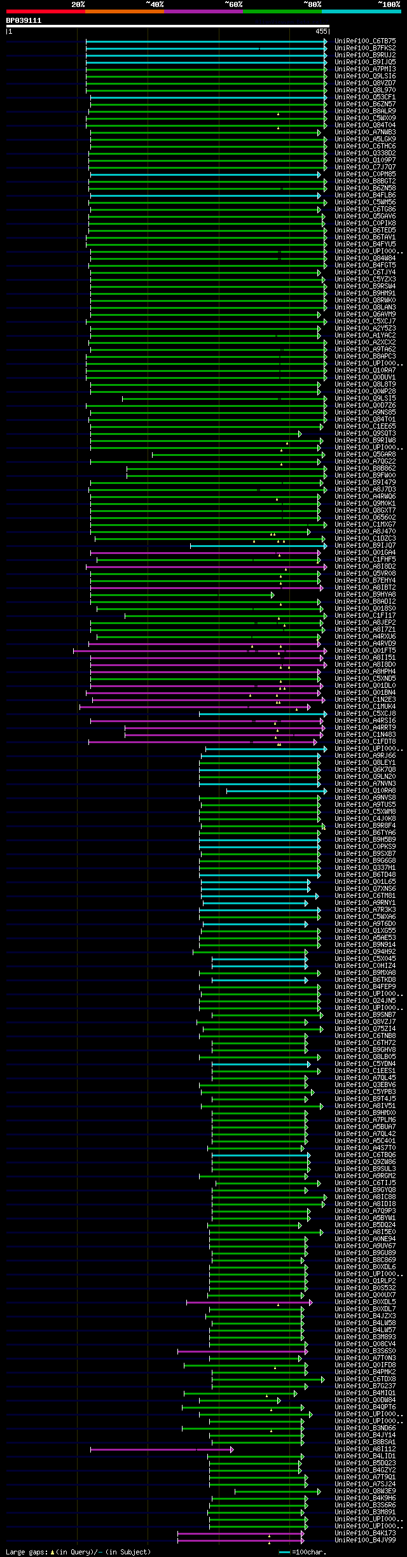Screen dimensions: 407x1557
Task: Click the UniRef100_Q0DW84 hit
Action: [x=365, y=1400]
